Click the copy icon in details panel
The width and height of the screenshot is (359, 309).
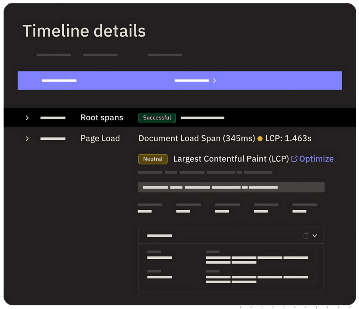306,236
